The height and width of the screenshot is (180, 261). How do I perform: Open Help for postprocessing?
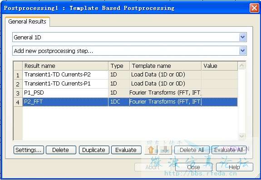pos(235,167)
